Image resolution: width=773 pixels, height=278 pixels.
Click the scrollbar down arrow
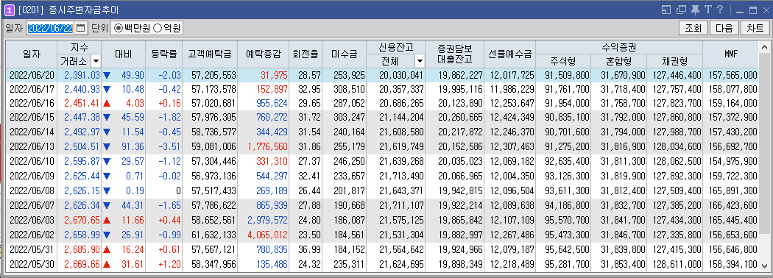pyautogui.click(x=765, y=266)
